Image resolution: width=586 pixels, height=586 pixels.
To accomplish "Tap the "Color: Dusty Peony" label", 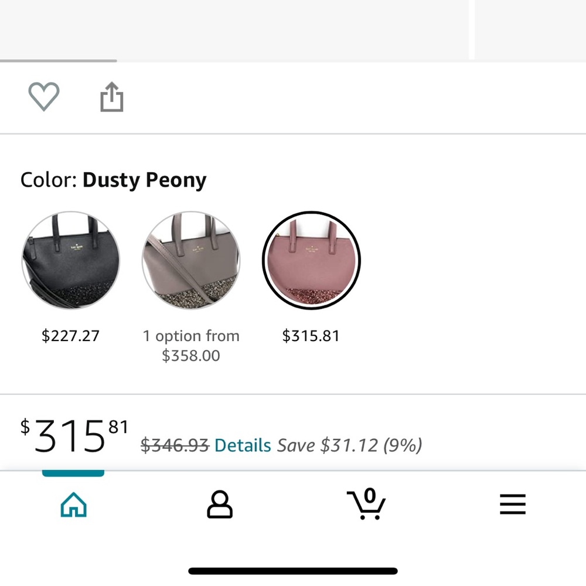I will 113,180.
